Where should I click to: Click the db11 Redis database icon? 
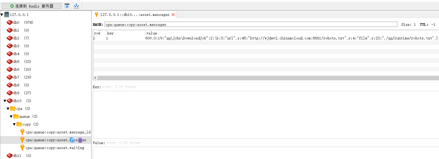10,156
